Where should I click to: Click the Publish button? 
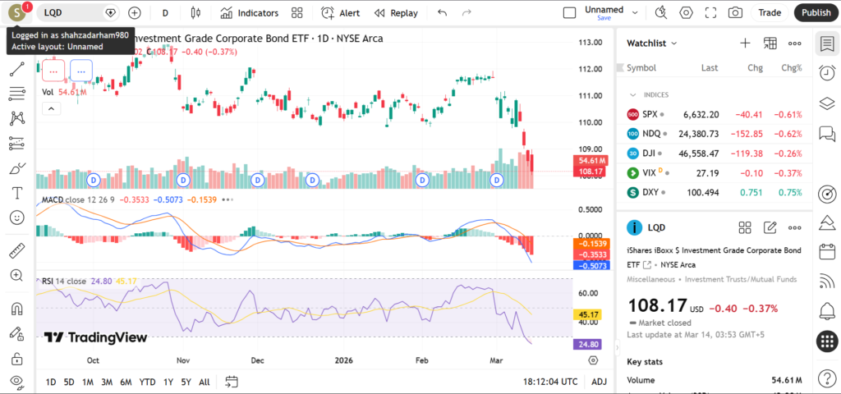click(816, 13)
